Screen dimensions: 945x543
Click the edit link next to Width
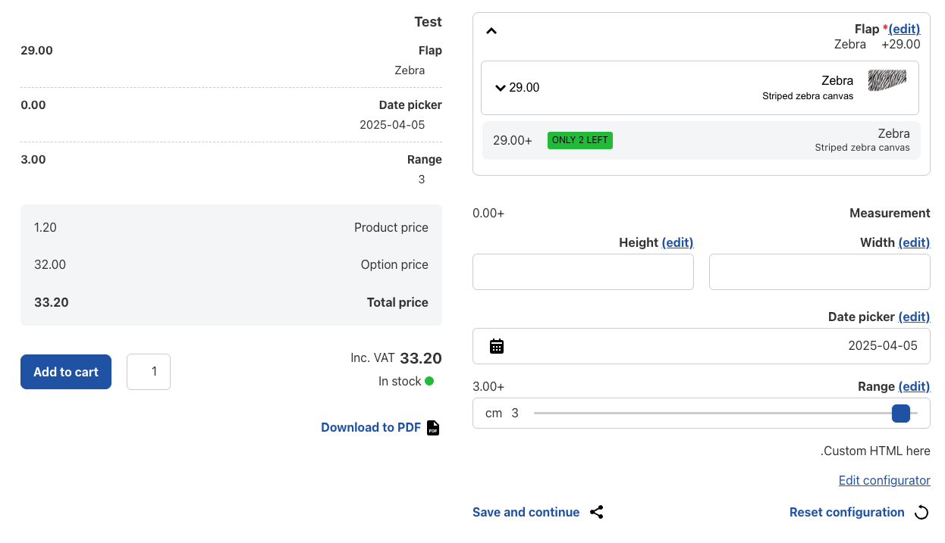click(x=914, y=242)
